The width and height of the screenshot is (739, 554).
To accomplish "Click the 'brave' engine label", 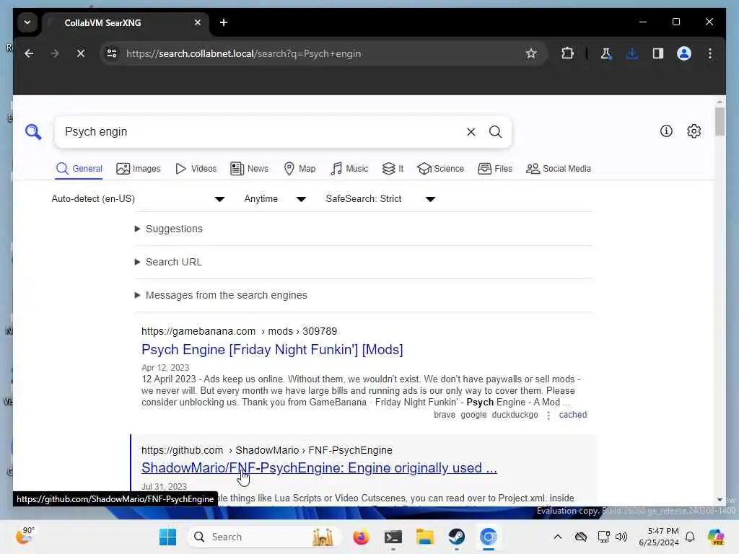I will [445, 415].
